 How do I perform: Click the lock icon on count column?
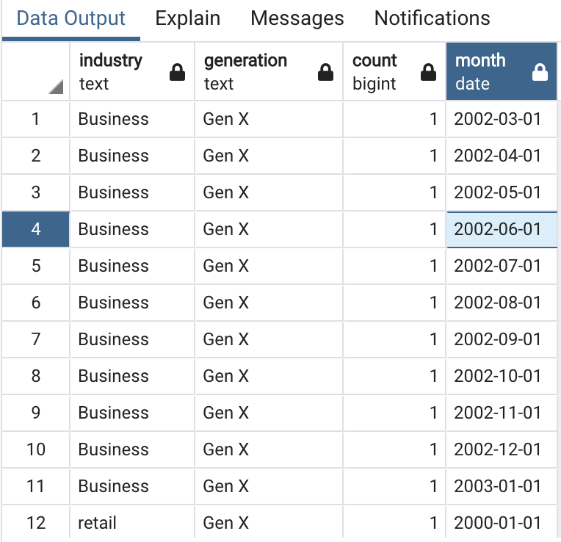[x=428, y=72]
